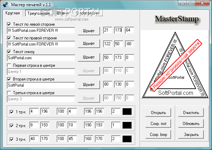212x150 pixels.
Task: Click field with value 10 in 2 тр-к row
Action: [x=72, y=125]
